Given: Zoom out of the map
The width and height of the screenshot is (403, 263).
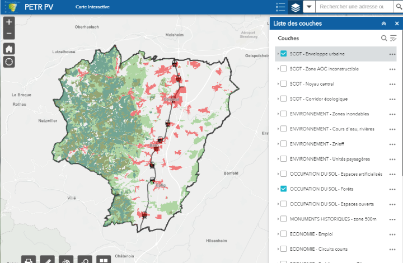Looking at the screenshot, I should coord(9,34).
